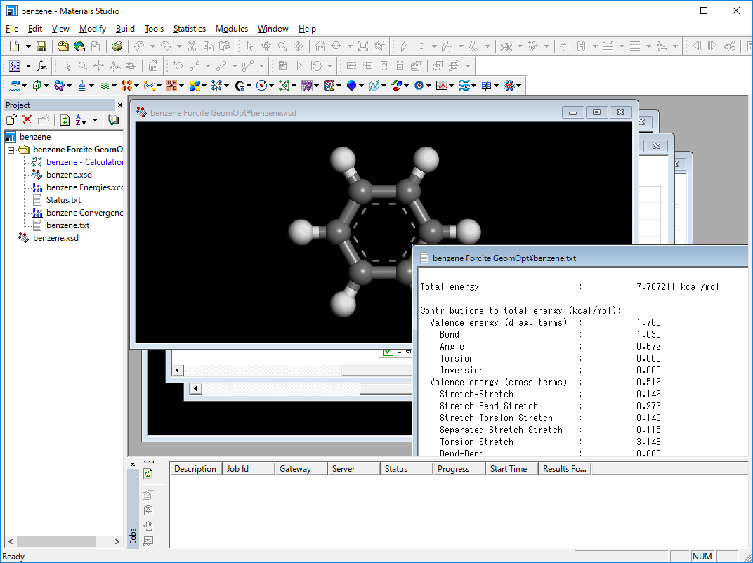Viewport: 753px width, 563px height.
Task: Select benzene Energies chart in project tree
Action: [84, 187]
